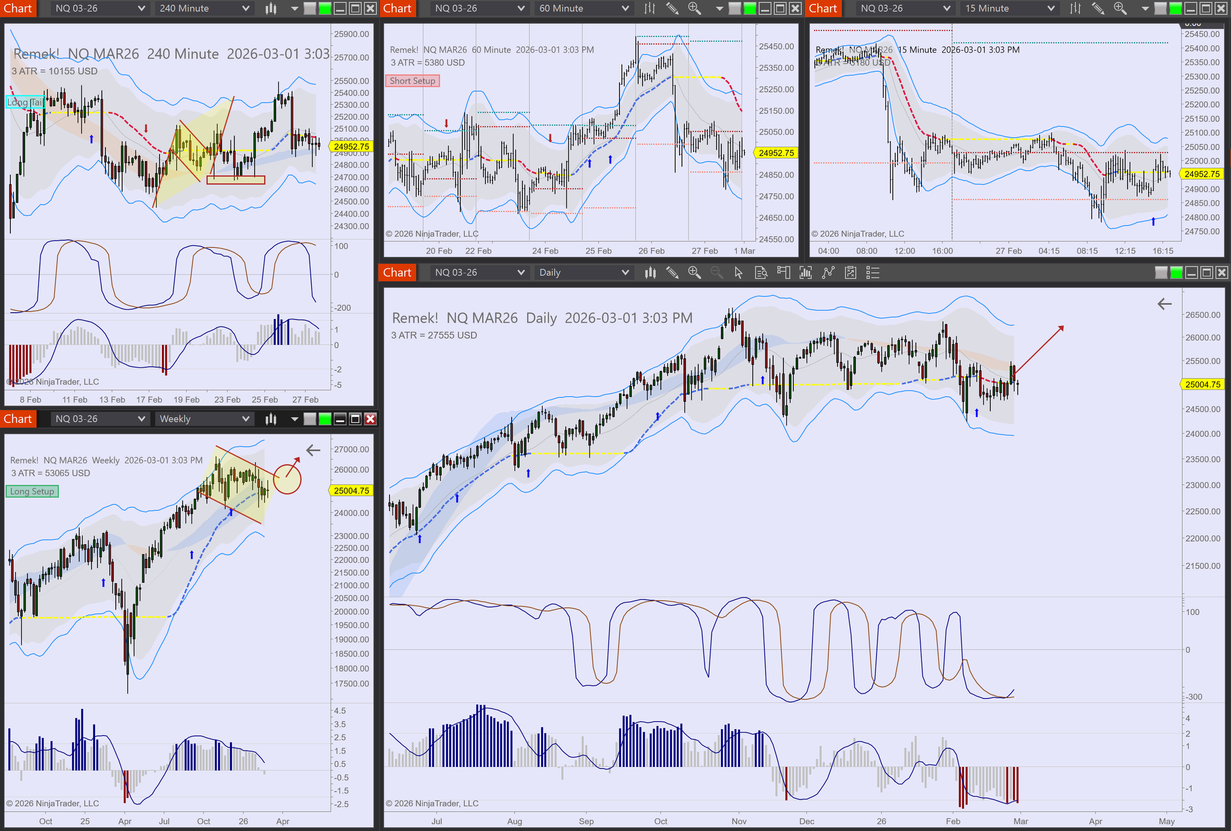This screenshot has width=1231, height=831.
Task: Click zoom in magnifier on Daily chart
Action: (694, 273)
